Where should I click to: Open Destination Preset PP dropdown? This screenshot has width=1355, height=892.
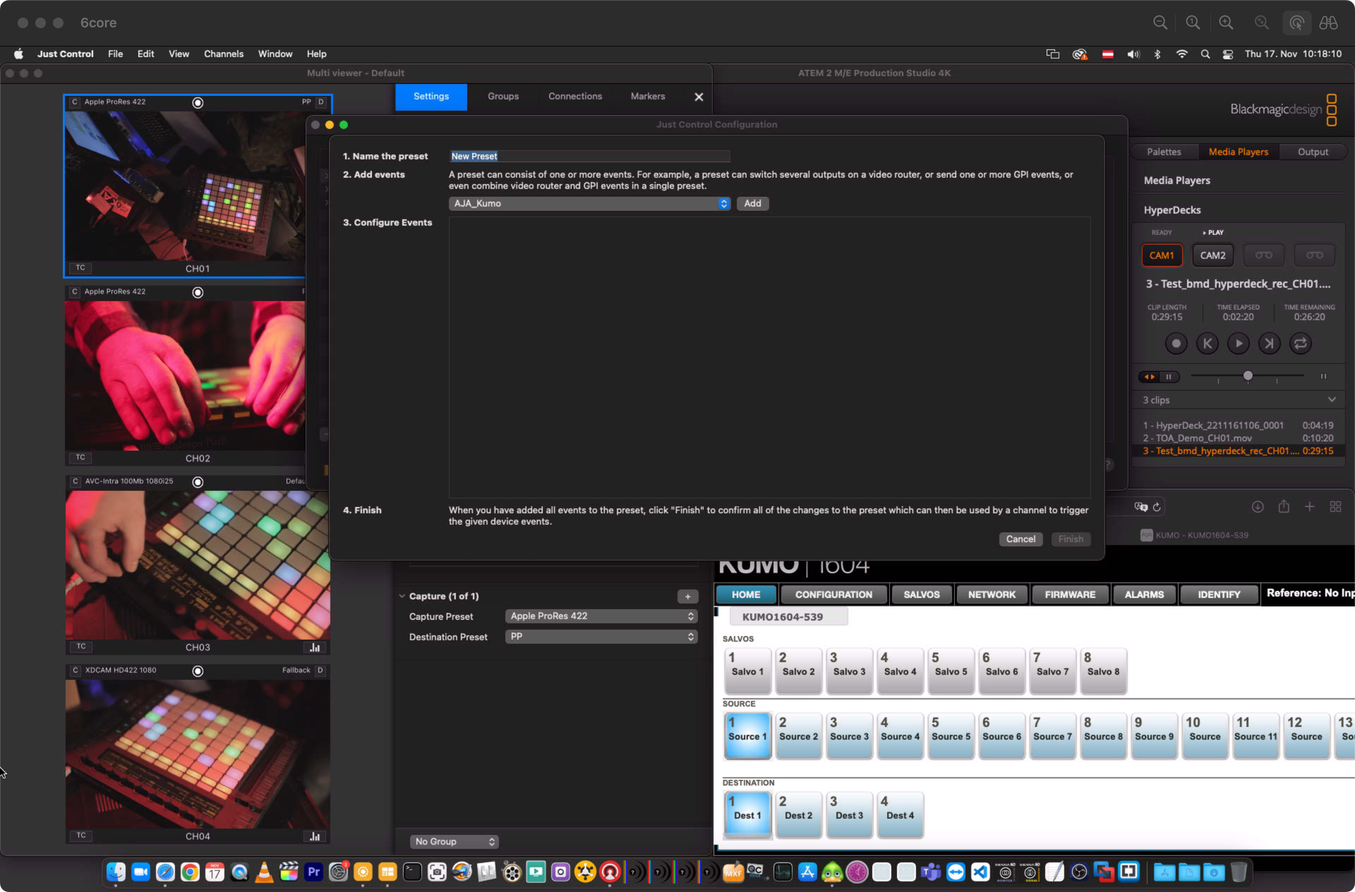tap(601, 636)
